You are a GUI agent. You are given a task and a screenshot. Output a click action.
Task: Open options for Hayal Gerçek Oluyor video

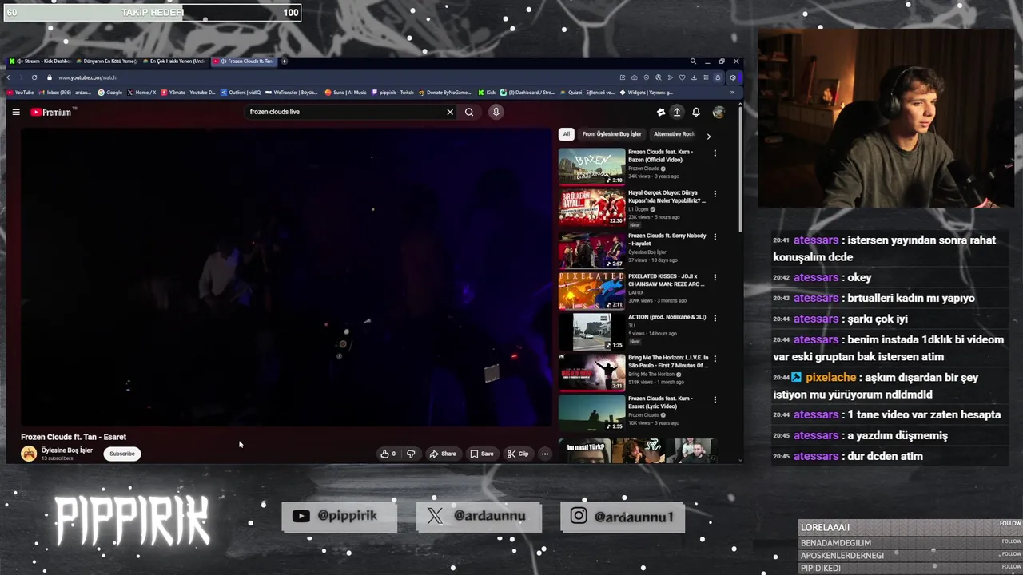(x=715, y=194)
